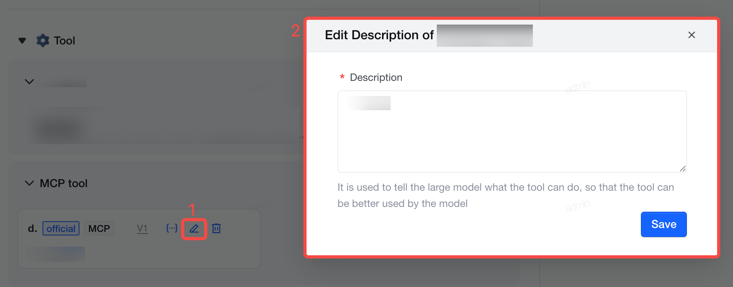Click inside the Description text area
This screenshot has width=733, height=287.
pyautogui.click(x=512, y=132)
